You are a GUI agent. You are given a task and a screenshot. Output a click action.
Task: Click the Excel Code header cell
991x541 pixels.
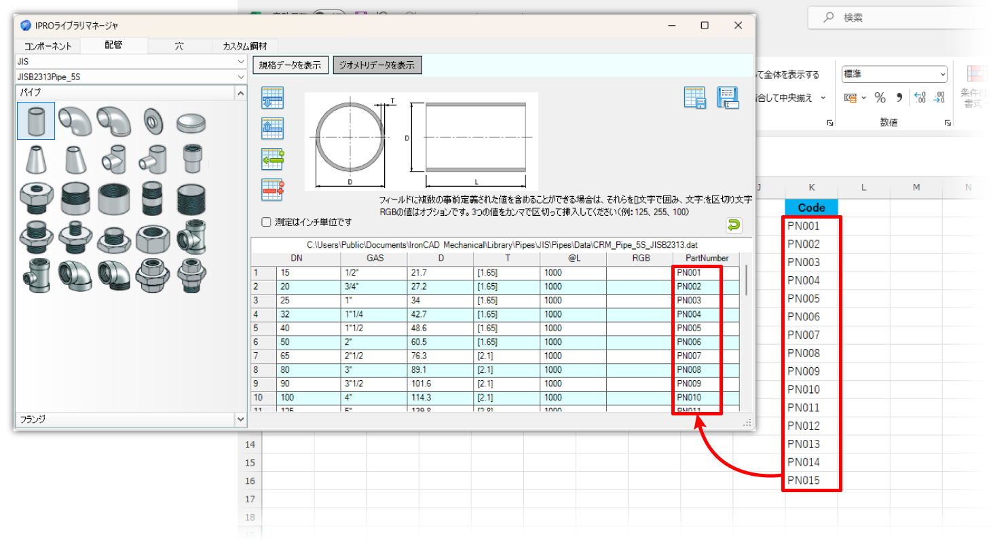[812, 208]
